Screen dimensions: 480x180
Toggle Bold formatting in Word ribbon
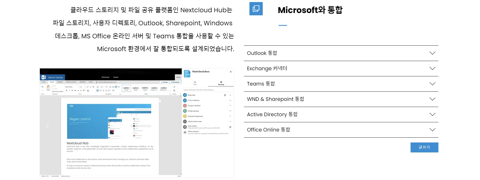click(66, 90)
